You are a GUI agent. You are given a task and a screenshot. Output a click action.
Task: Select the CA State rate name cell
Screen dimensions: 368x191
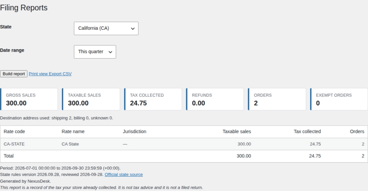click(x=70, y=144)
